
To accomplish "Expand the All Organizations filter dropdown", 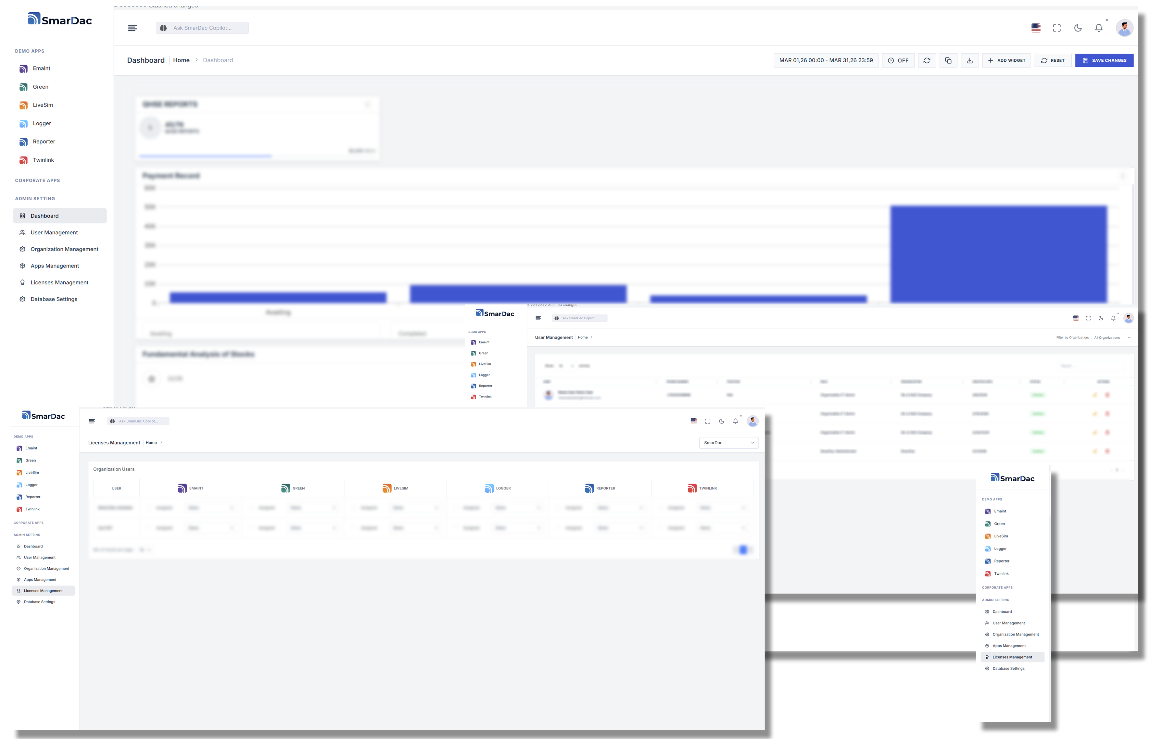I will [x=1112, y=337].
